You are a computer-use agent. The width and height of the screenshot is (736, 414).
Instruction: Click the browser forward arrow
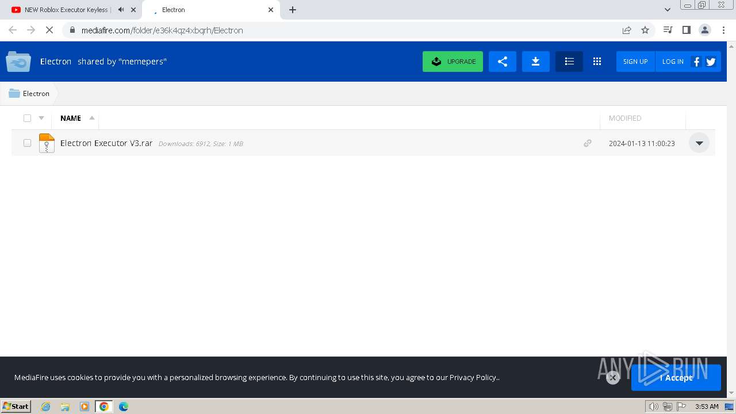tap(31, 30)
